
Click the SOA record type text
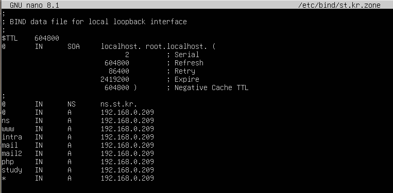74,46
